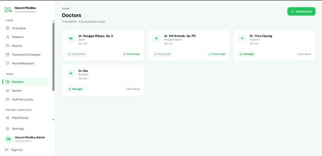Click the Meal Menus utensils icon
Screen dimensions: 322x156
click(8, 118)
